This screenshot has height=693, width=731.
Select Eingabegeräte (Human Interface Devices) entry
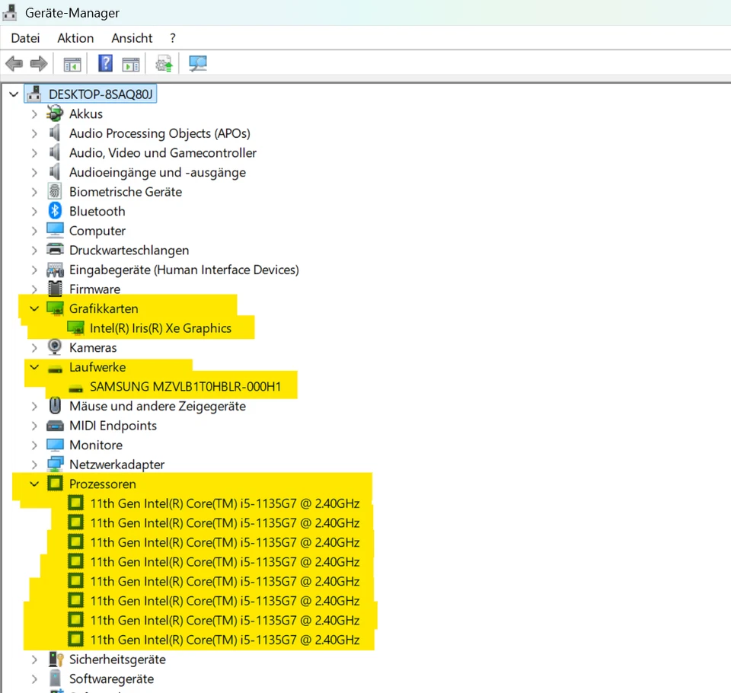coord(184,270)
